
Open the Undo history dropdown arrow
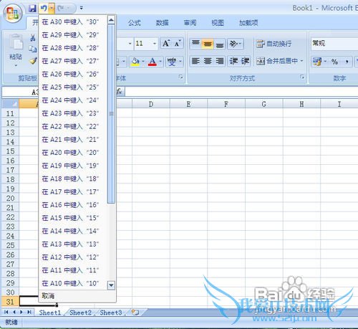(52, 9)
